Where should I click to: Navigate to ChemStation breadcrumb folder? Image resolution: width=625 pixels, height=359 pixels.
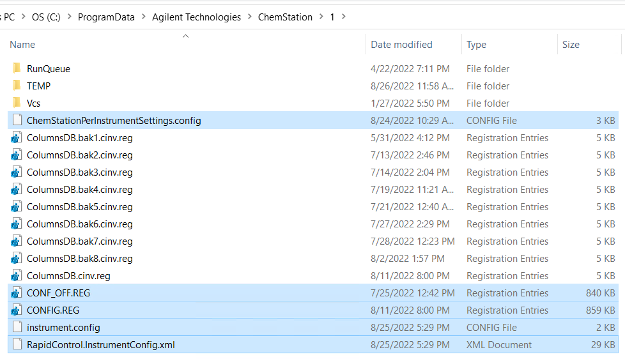pyautogui.click(x=285, y=17)
